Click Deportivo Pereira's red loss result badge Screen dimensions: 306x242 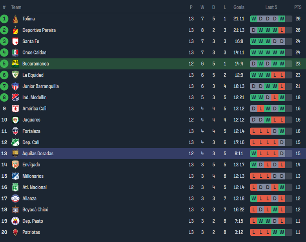[282, 30]
